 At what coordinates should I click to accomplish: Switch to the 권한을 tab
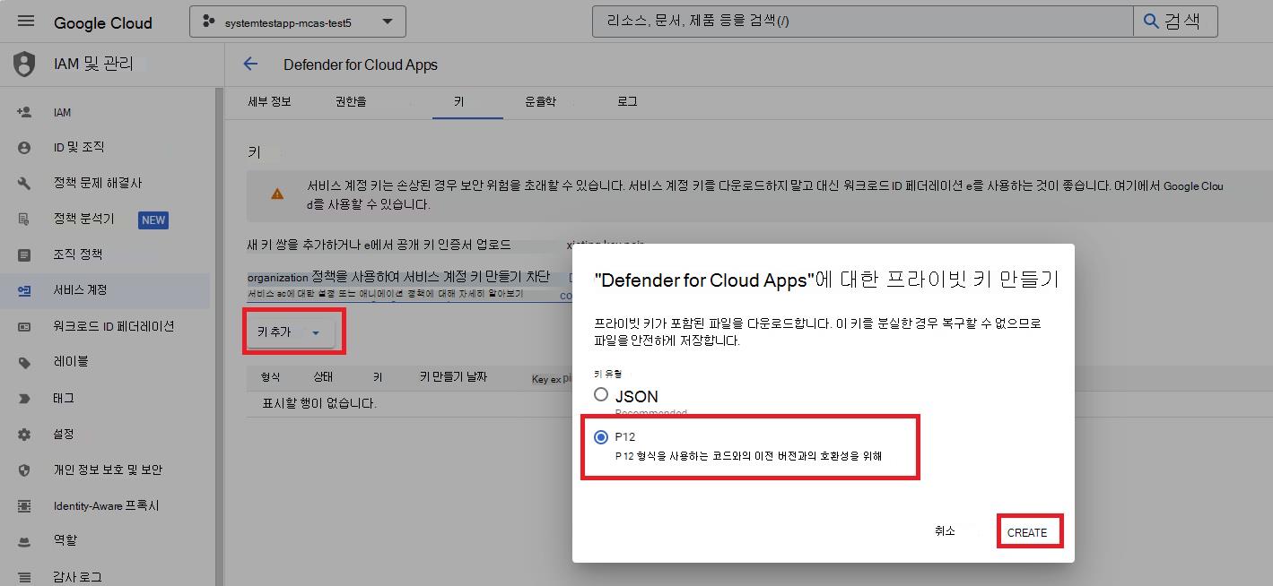click(x=351, y=102)
